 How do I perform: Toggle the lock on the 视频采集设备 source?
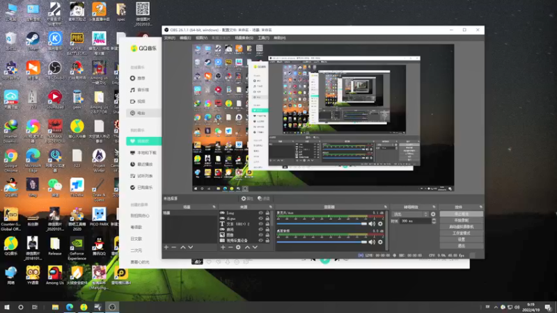(267, 241)
